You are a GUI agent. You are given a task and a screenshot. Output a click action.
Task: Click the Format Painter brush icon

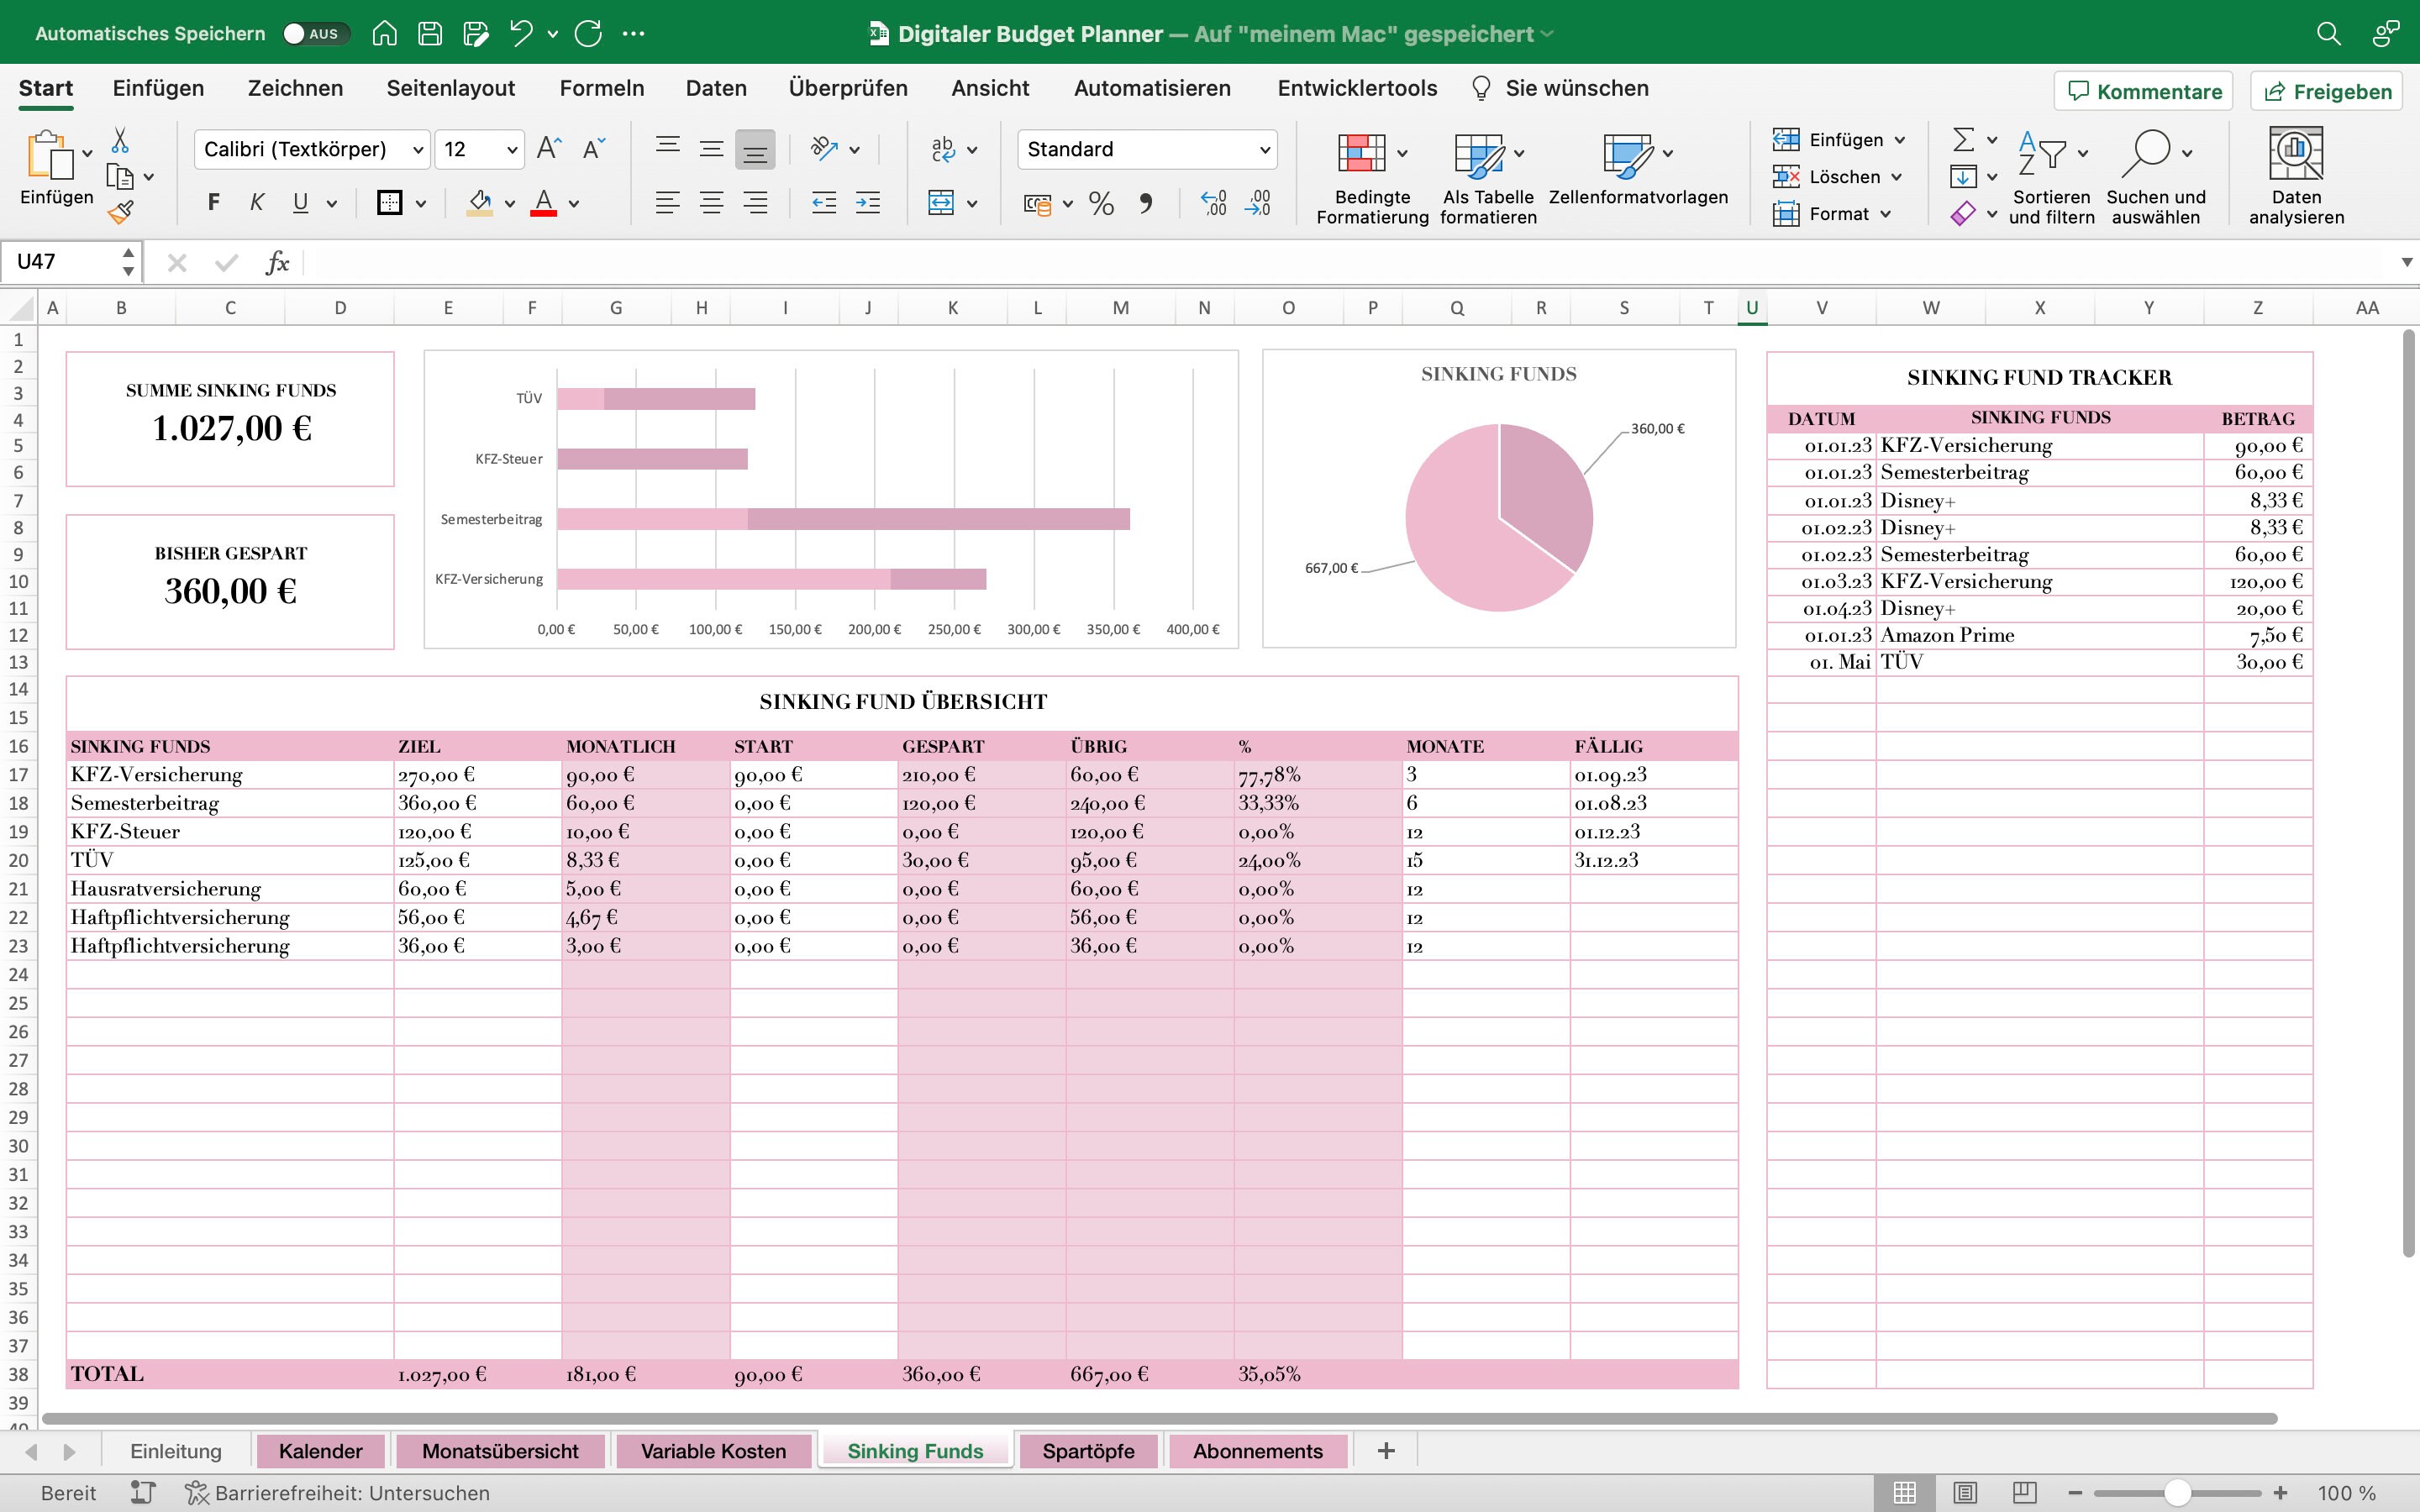point(120,211)
